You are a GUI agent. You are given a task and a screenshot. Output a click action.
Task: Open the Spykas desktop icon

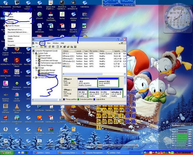tap(62, 16)
